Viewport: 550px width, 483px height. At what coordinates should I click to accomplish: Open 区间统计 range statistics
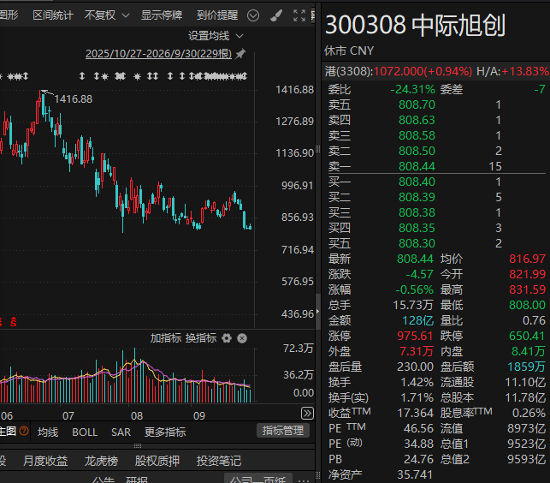pos(53,15)
